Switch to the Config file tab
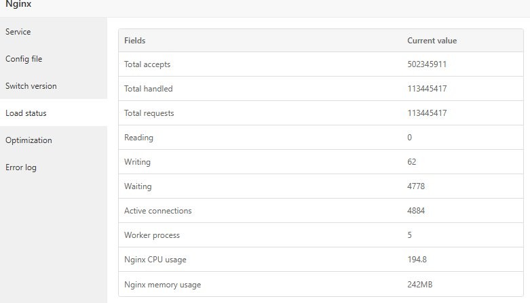 [24, 59]
